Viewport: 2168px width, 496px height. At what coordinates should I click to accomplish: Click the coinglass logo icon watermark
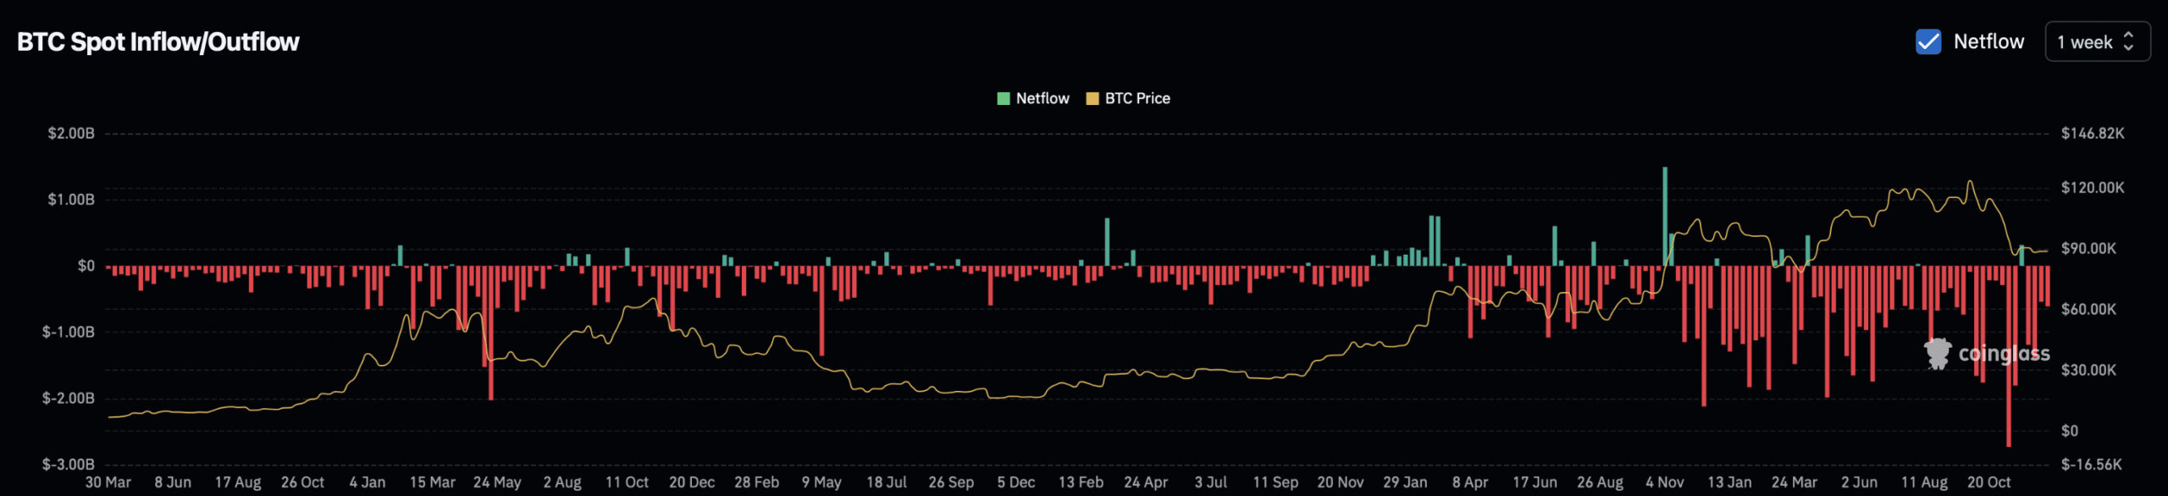point(1938,353)
